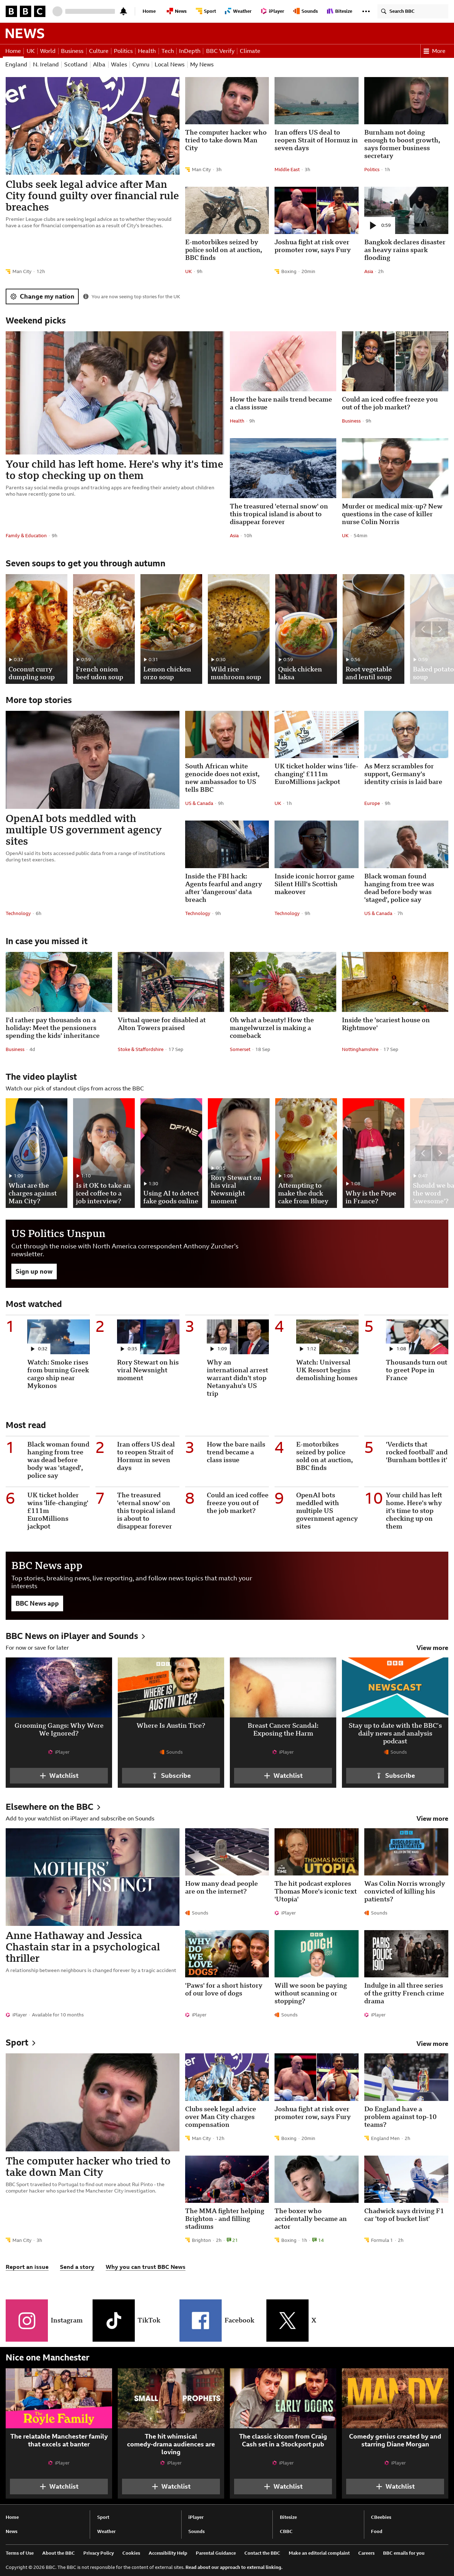The width and height of the screenshot is (454, 2576).
Task: Select BBC Verify in News navigation
Action: pyautogui.click(x=220, y=51)
